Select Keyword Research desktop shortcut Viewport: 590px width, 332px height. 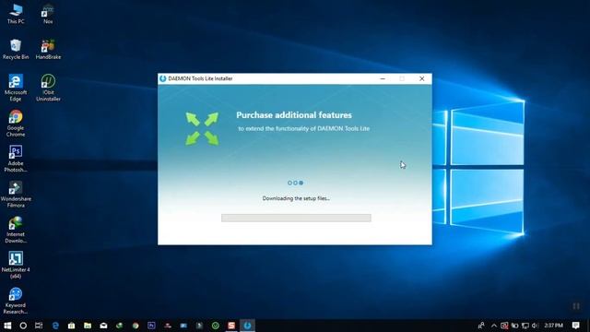click(16, 301)
